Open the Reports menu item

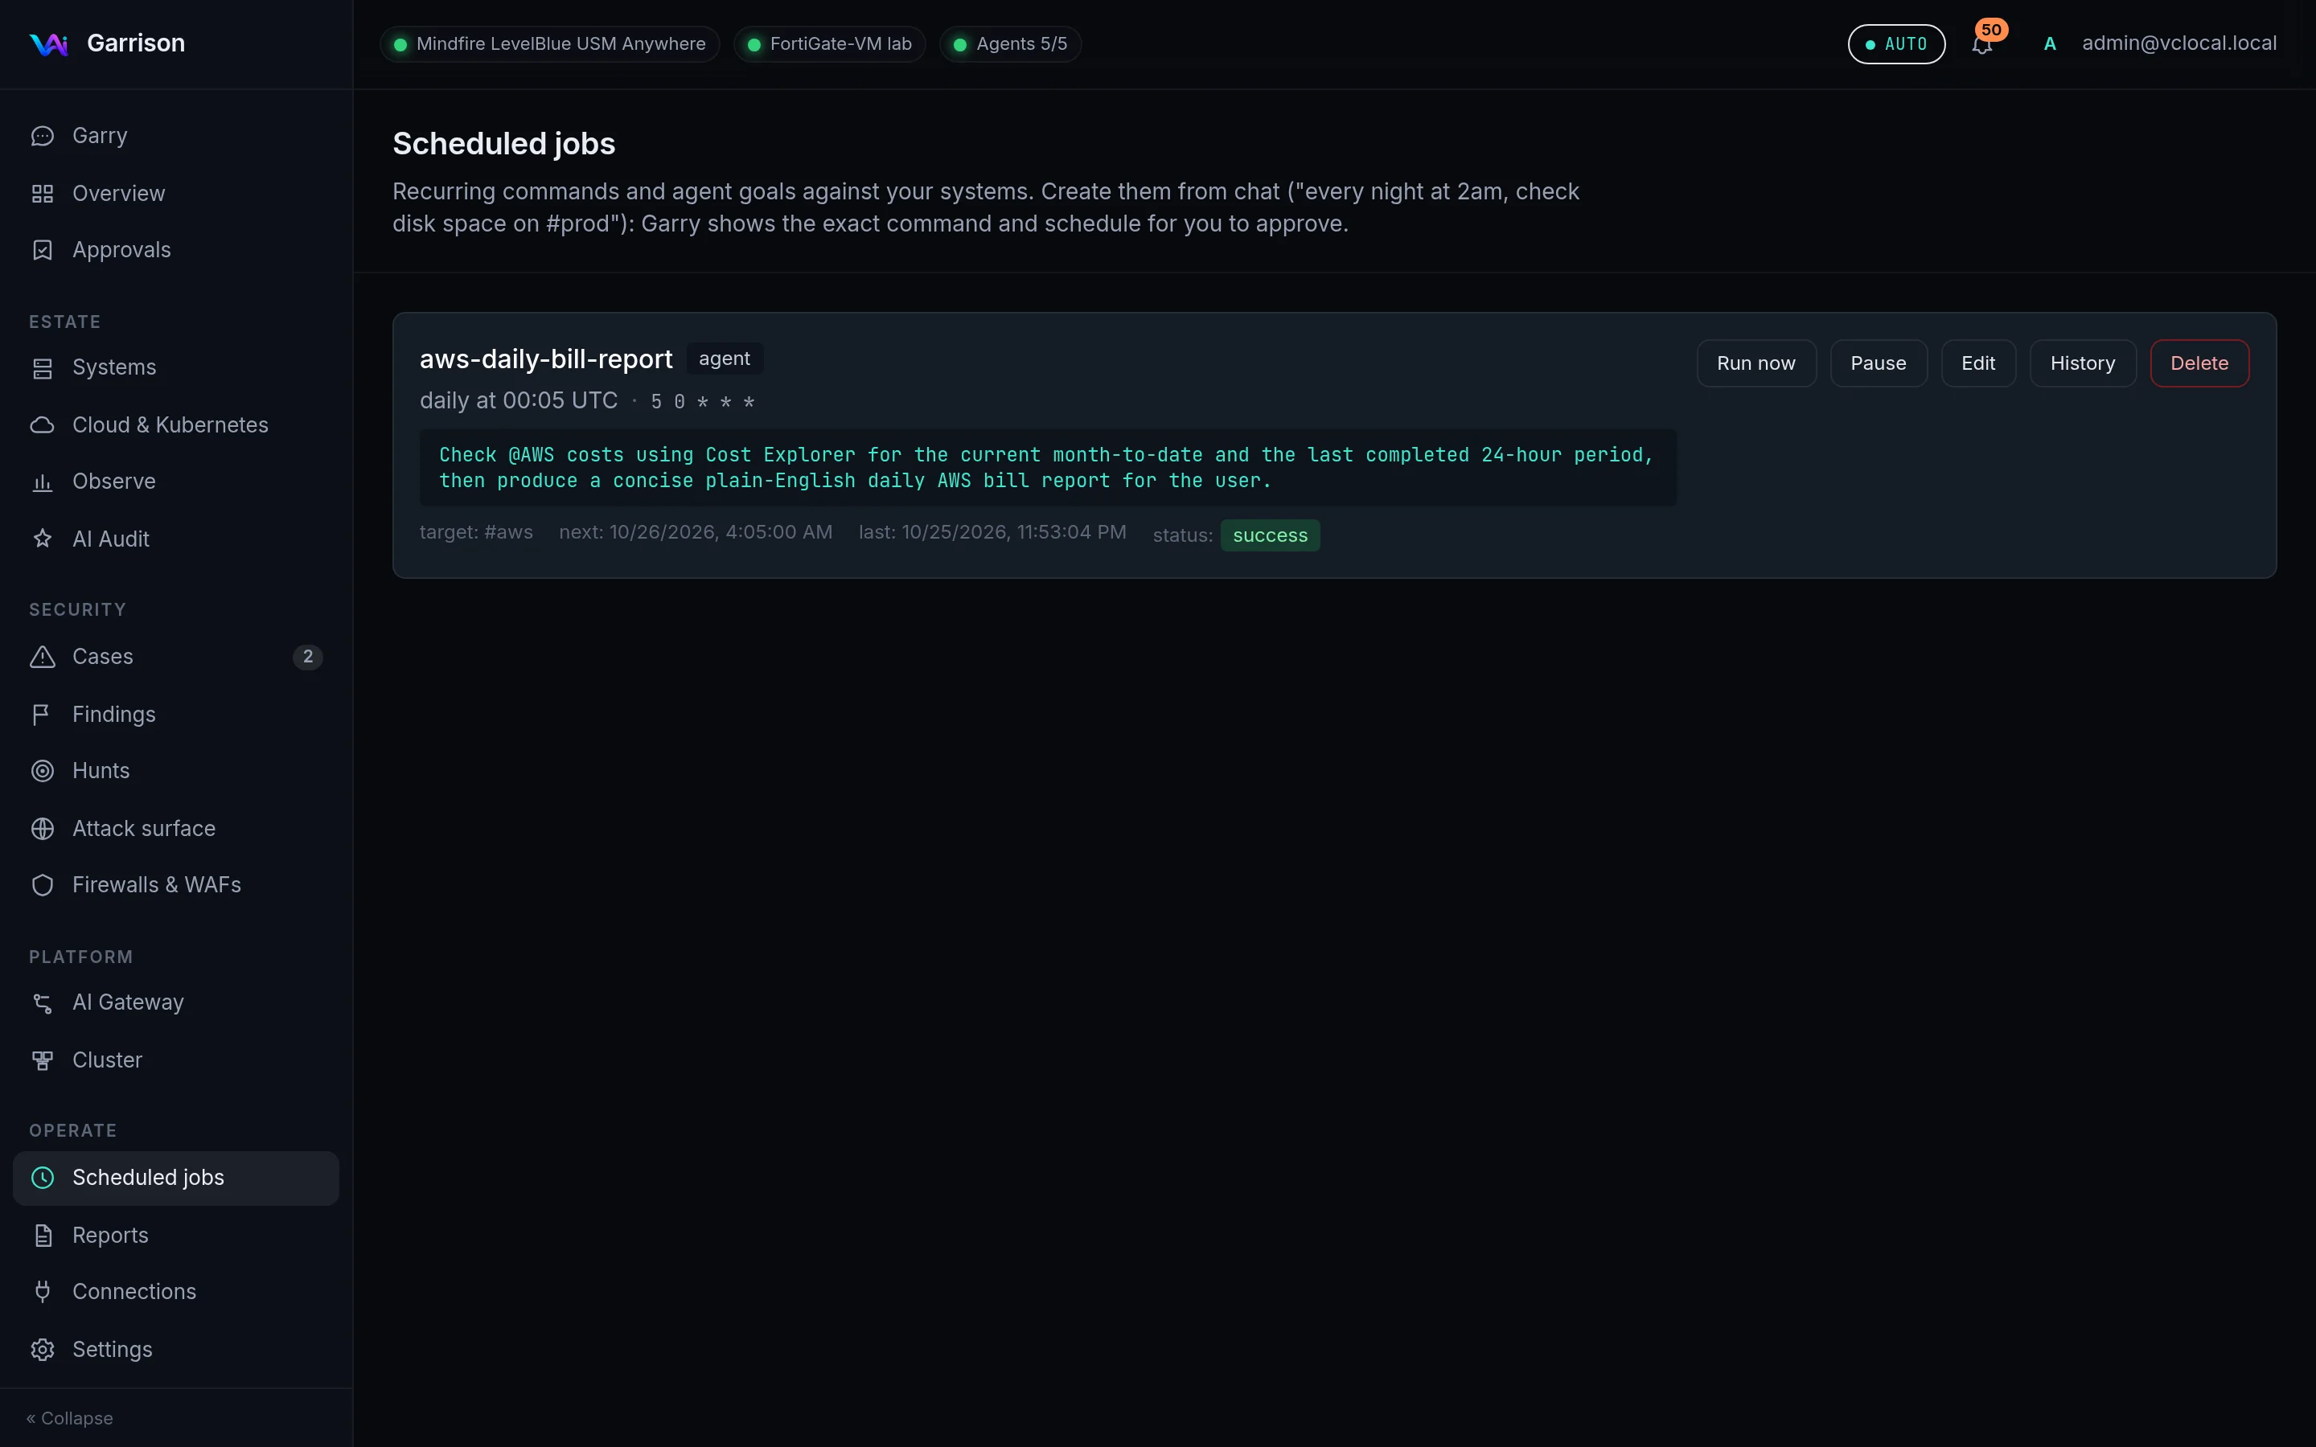(x=176, y=1235)
